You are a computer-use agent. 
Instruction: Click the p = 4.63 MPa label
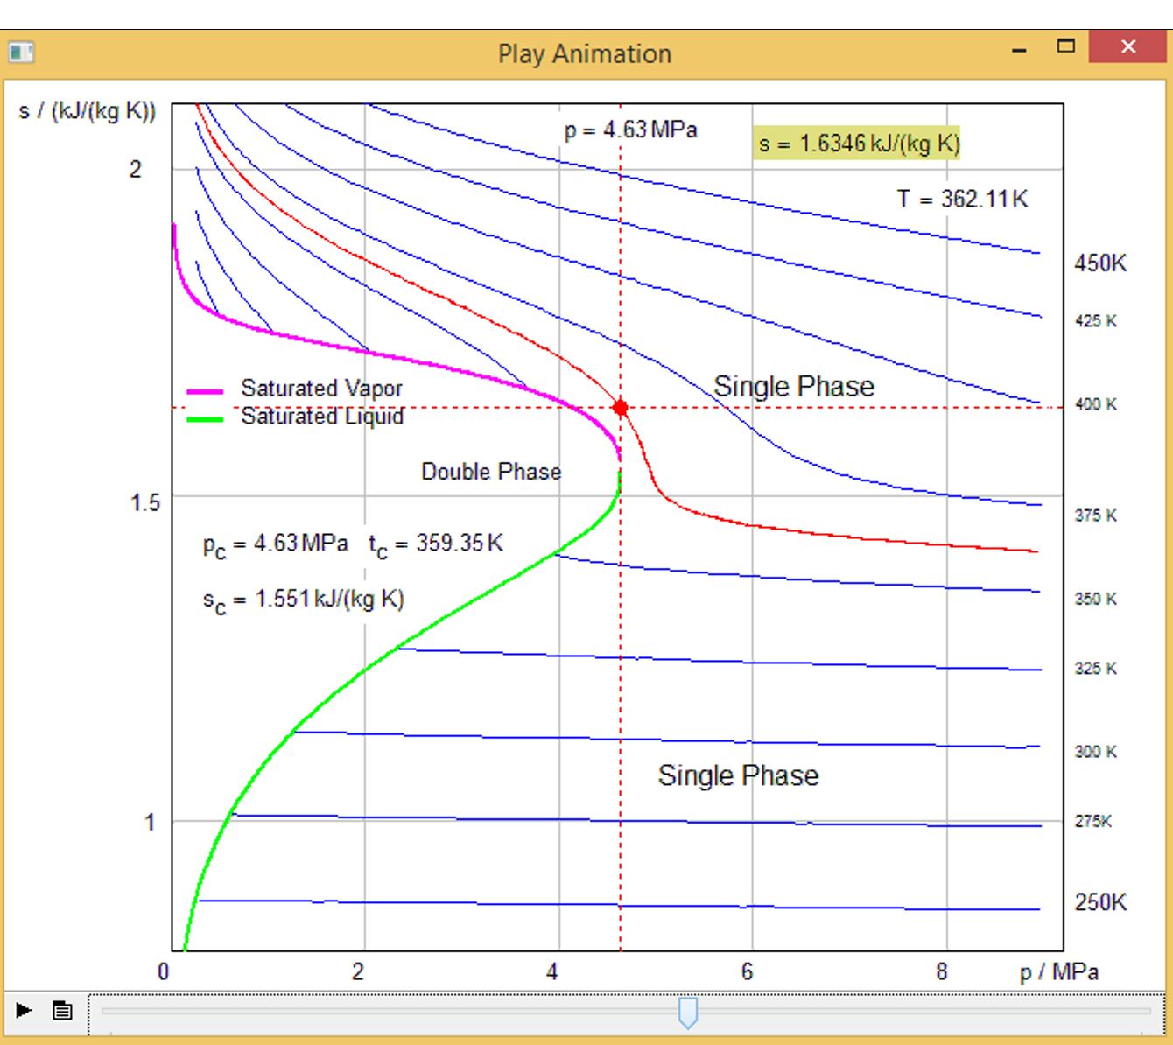(630, 129)
